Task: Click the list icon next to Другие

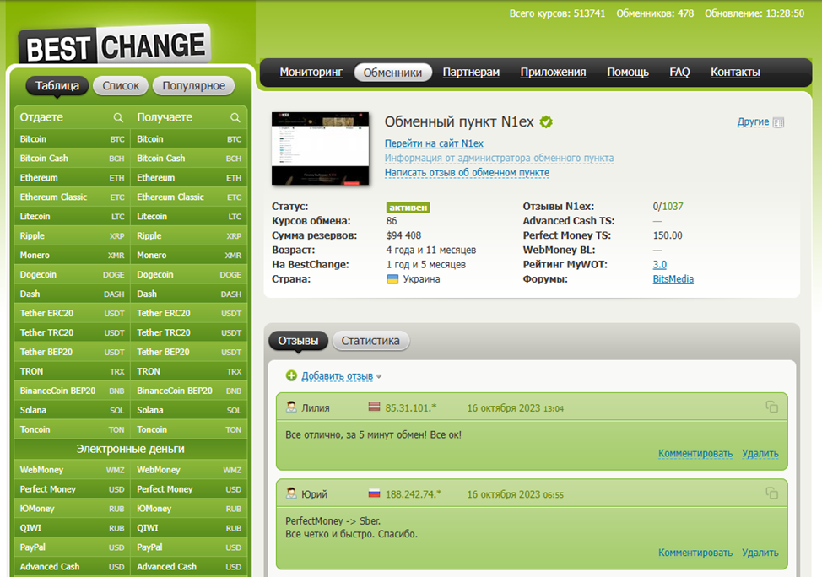Action: coord(778,122)
